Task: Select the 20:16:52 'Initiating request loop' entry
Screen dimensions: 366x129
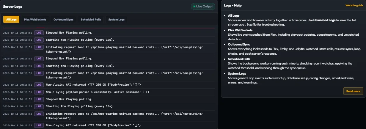Action: coord(109,116)
